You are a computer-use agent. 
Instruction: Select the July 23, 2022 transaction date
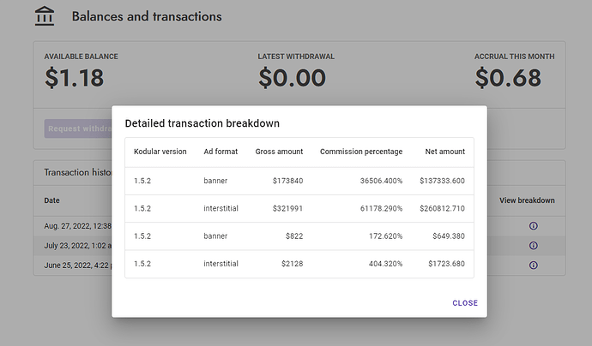pos(77,246)
